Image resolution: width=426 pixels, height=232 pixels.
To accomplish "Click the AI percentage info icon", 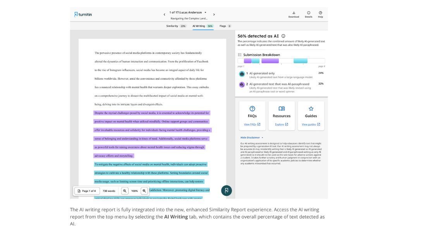I will (282, 36).
